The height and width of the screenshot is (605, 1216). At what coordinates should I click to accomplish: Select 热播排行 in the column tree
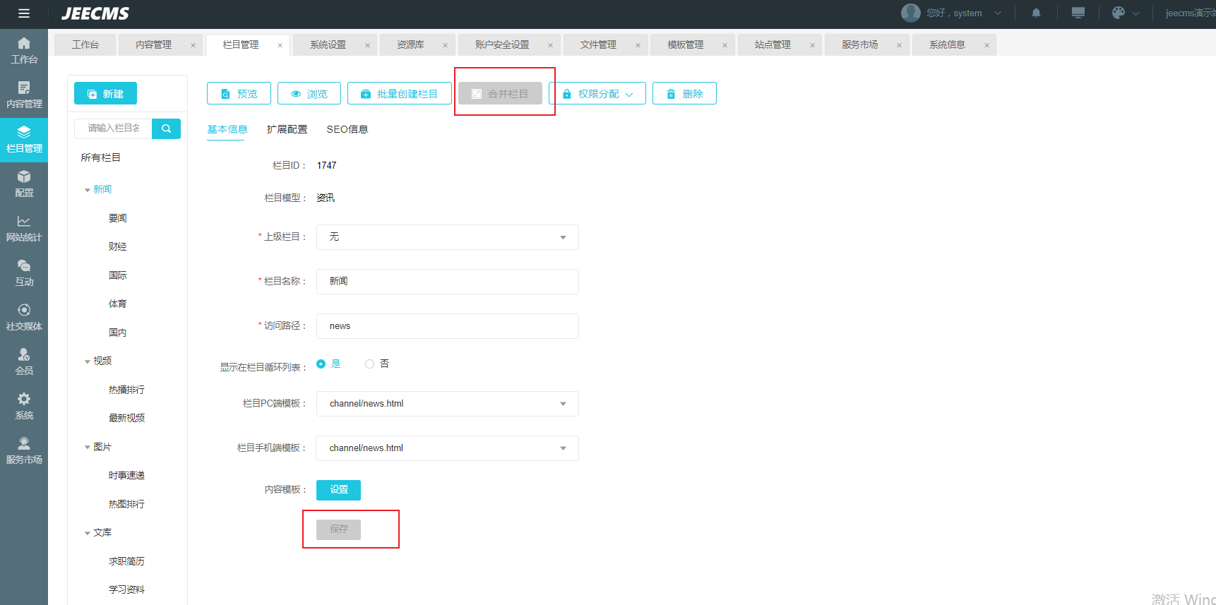(126, 390)
